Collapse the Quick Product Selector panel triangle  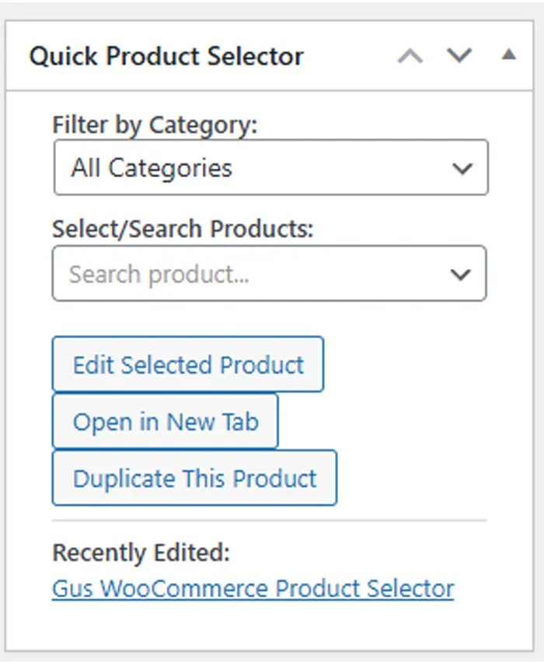point(509,55)
